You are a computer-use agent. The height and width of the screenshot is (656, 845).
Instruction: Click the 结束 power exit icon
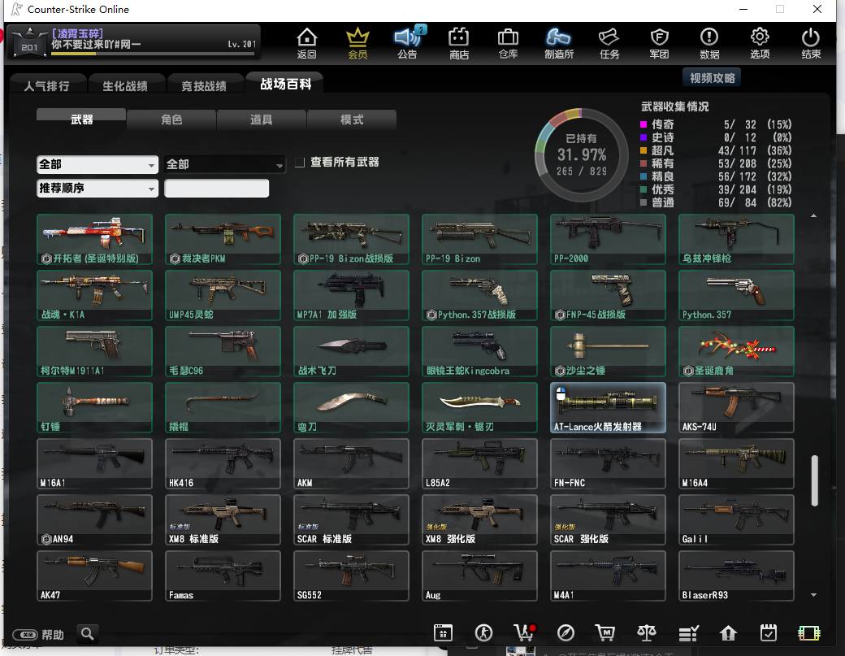[811, 42]
